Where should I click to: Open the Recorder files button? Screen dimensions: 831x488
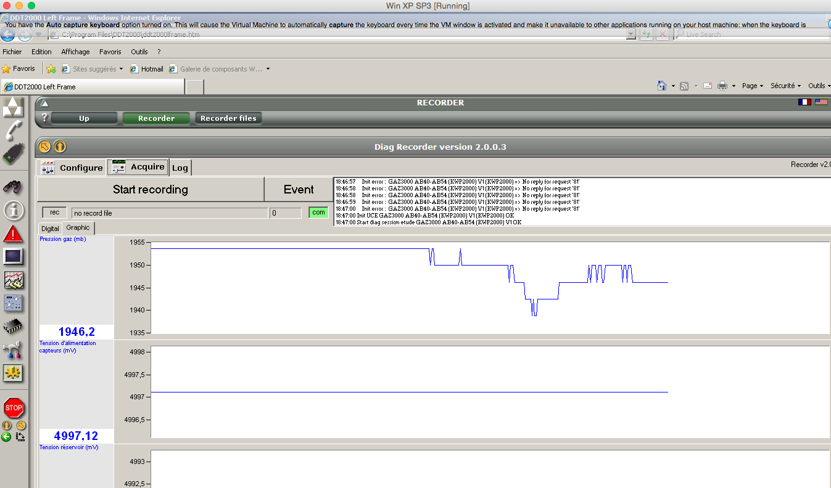coord(228,118)
